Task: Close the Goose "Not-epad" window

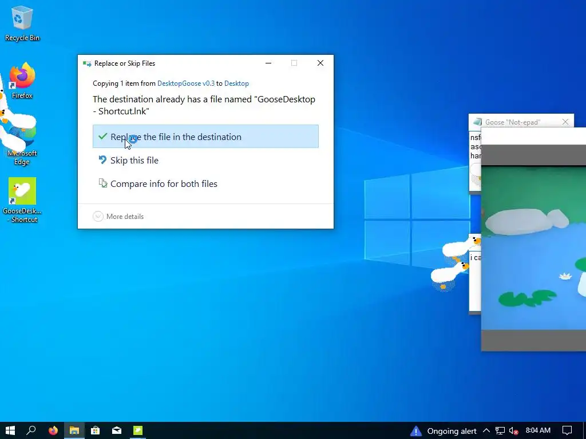Action: pos(565,122)
